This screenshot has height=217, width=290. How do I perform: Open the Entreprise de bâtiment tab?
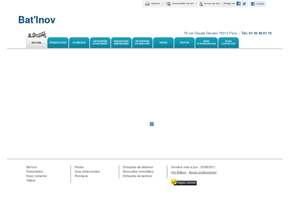(x=100, y=43)
